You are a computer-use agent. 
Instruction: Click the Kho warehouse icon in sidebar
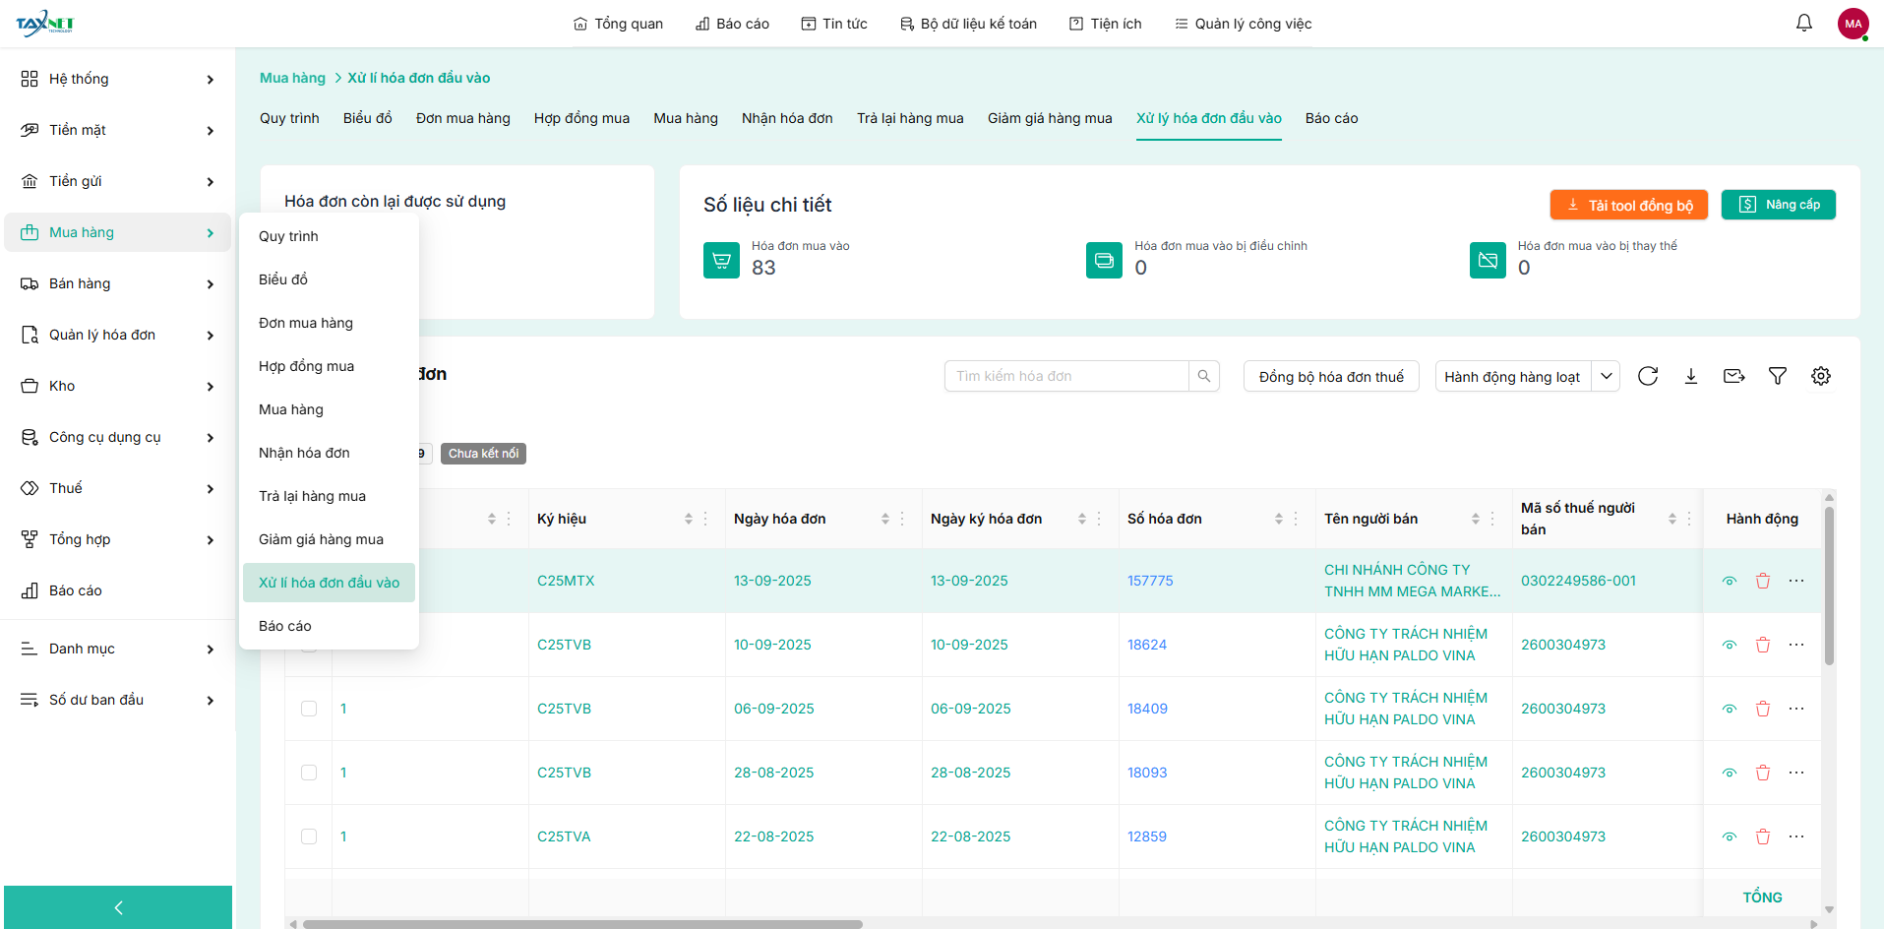point(30,386)
